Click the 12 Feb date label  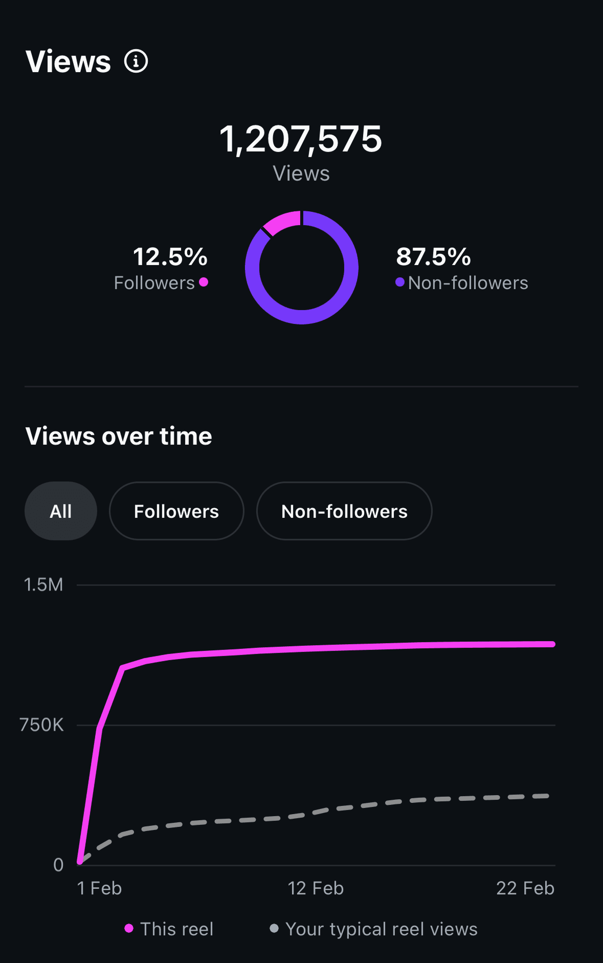pos(315,888)
